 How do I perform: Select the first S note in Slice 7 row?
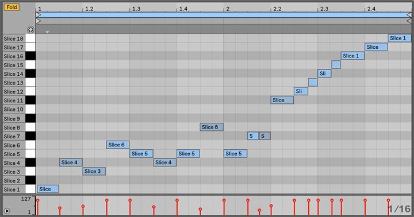tap(253, 136)
